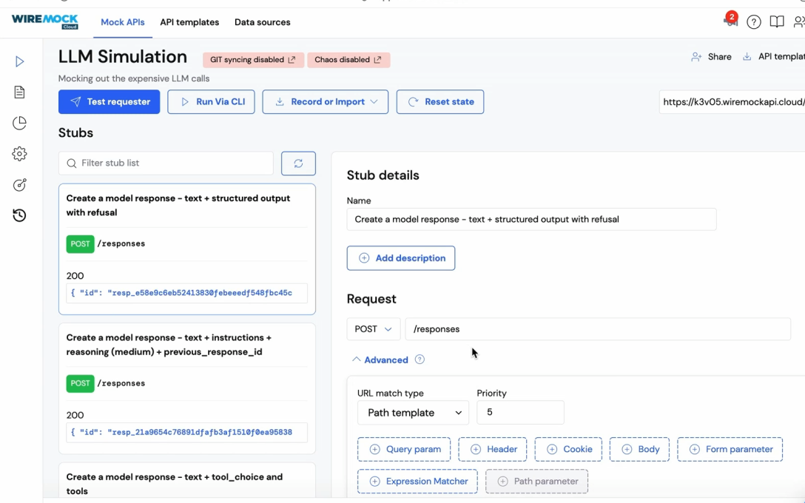Open the document icon in left sidebar
The image size is (805, 503).
[19, 92]
